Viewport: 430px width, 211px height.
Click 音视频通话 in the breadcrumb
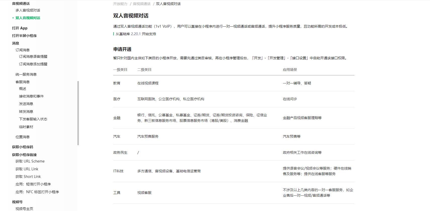(142, 4)
